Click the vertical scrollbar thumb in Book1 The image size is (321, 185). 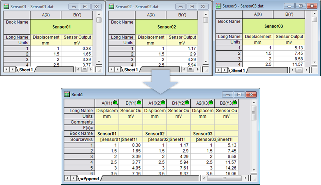254,113
